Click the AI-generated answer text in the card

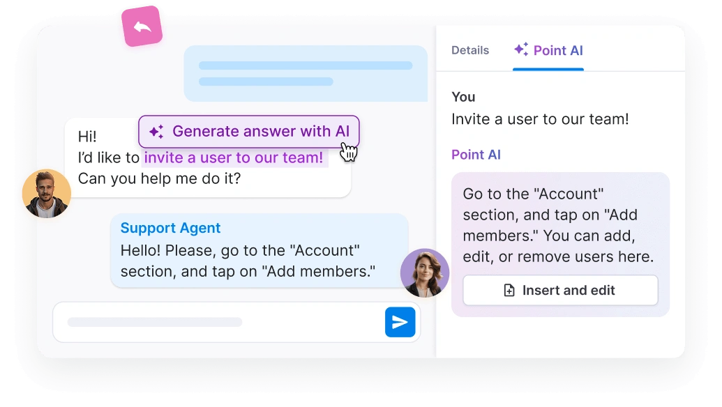coord(557,225)
